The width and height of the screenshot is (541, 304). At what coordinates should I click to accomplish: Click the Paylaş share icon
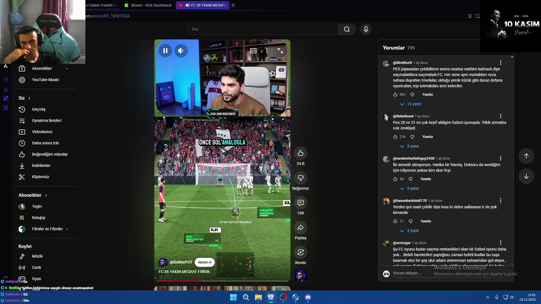[301, 228]
